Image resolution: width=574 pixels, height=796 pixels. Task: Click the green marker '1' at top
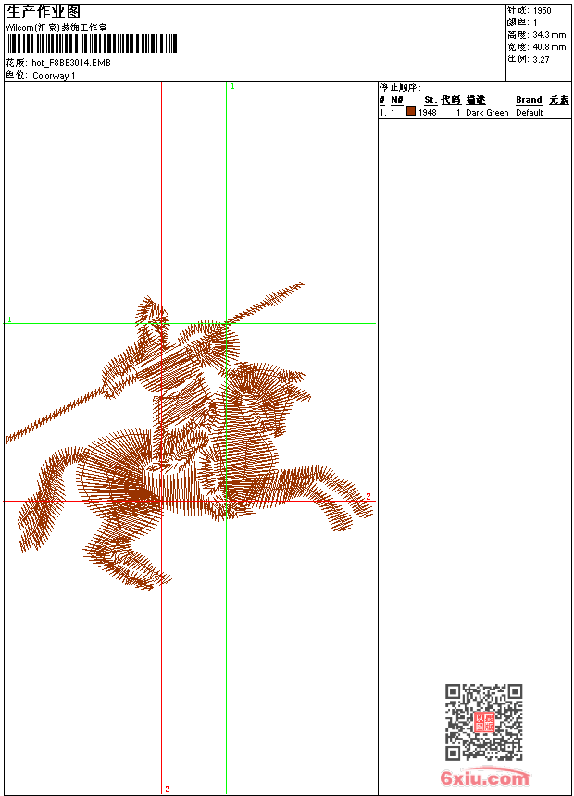coord(232,86)
